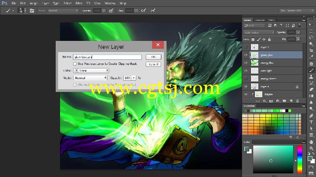This screenshot has width=316, height=177.
Task: Toggle the Brush panel icon in options bar
Action: (32, 11)
